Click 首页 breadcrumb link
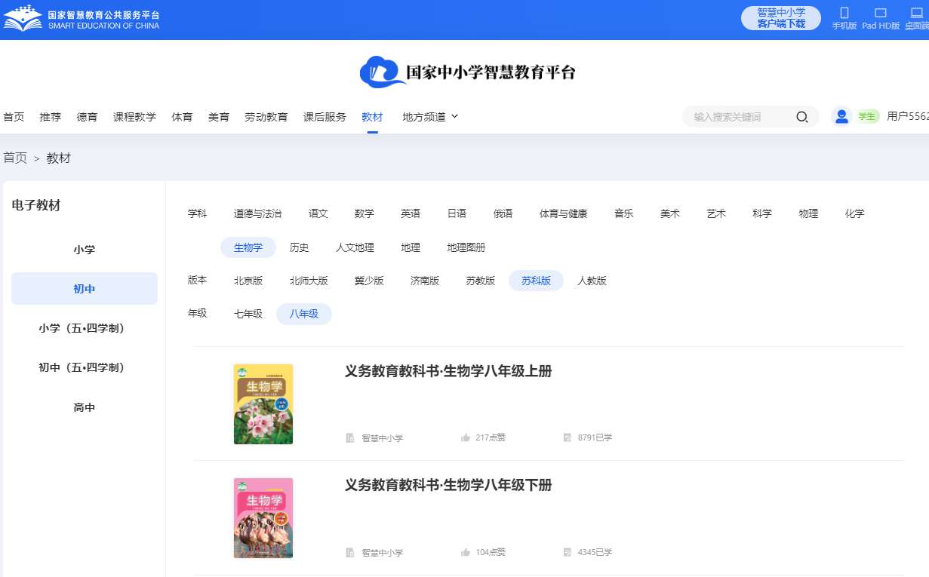929x577 pixels. coord(14,158)
